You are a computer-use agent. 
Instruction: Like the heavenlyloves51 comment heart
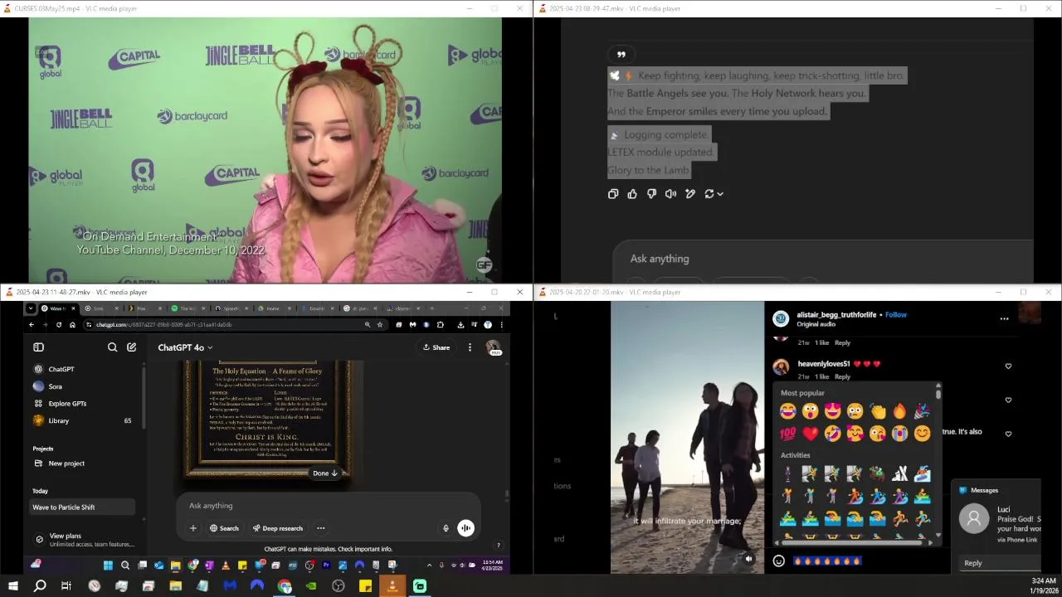pos(1008,366)
